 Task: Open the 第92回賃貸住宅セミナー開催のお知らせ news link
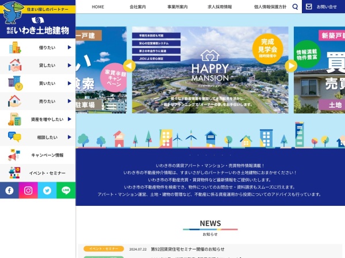click(x=187, y=249)
